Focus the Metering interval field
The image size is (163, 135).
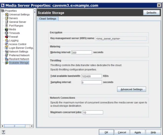[x=82, y=52]
